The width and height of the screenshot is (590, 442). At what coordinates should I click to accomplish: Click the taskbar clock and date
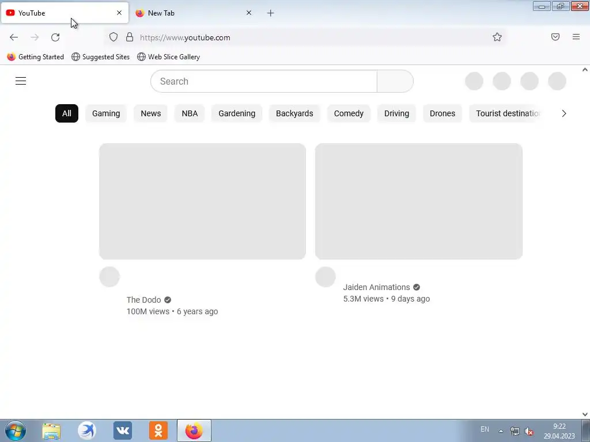coord(559,431)
